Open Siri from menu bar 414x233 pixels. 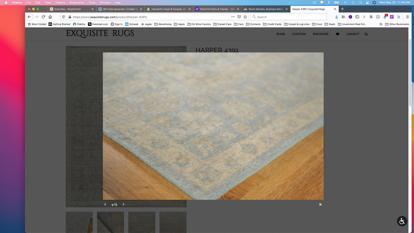374,3
